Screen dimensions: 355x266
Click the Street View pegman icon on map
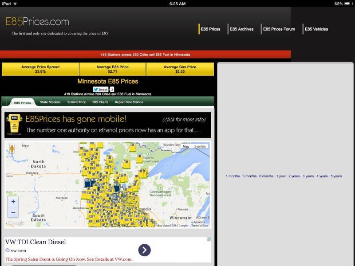click(12, 149)
